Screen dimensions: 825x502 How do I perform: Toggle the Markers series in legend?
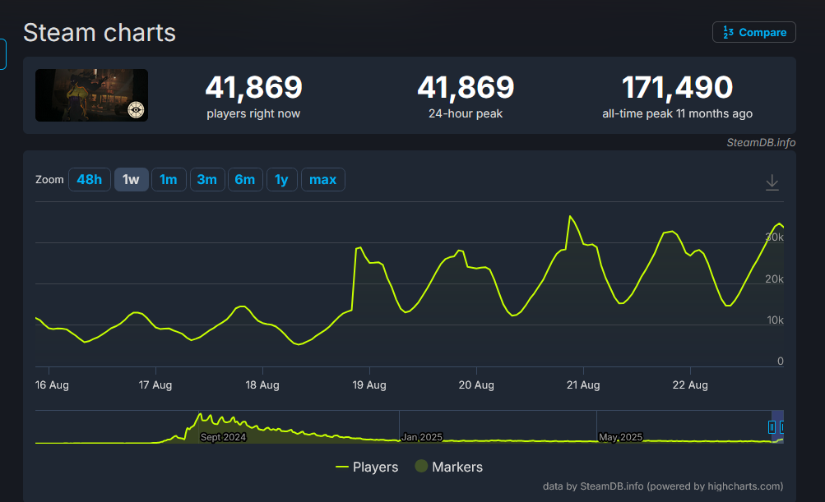point(449,467)
